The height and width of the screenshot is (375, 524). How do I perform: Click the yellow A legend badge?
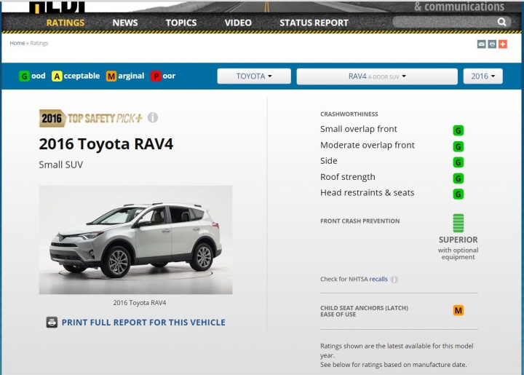tap(57, 76)
